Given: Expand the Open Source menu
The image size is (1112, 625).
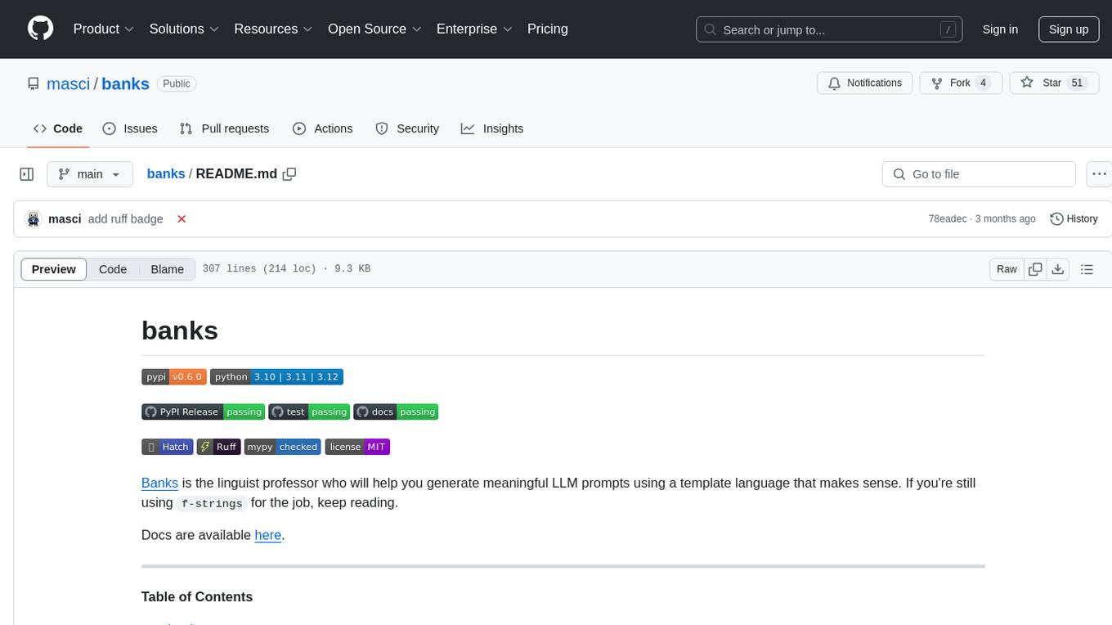Looking at the screenshot, I should pos(374,29).
